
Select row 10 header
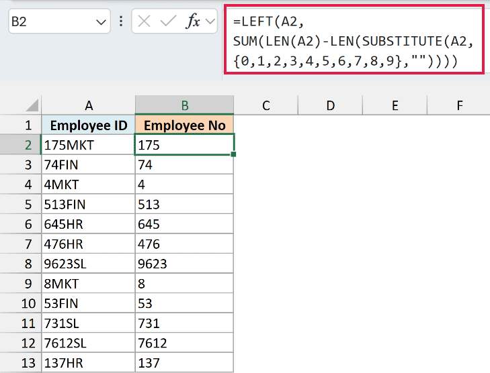pos(21,303)
